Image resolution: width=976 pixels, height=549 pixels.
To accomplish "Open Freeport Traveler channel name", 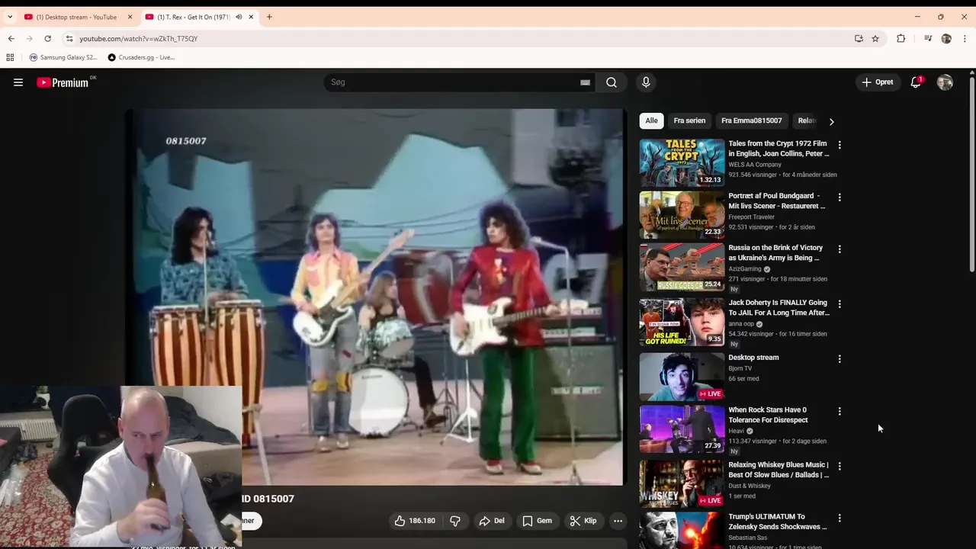I will tap(752, 217).
